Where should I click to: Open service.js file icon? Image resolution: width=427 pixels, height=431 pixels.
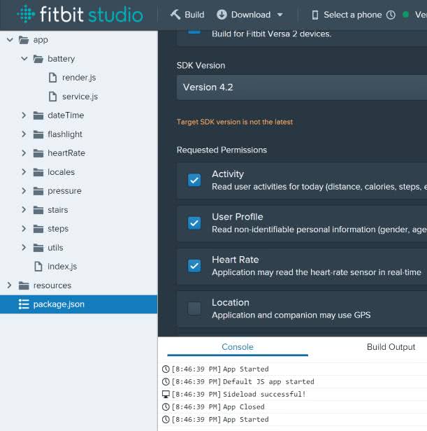click(53, 97)
